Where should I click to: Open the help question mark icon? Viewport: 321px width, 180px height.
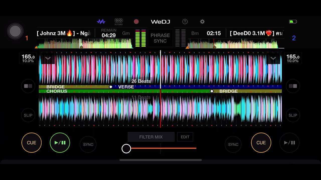(185, 22)
